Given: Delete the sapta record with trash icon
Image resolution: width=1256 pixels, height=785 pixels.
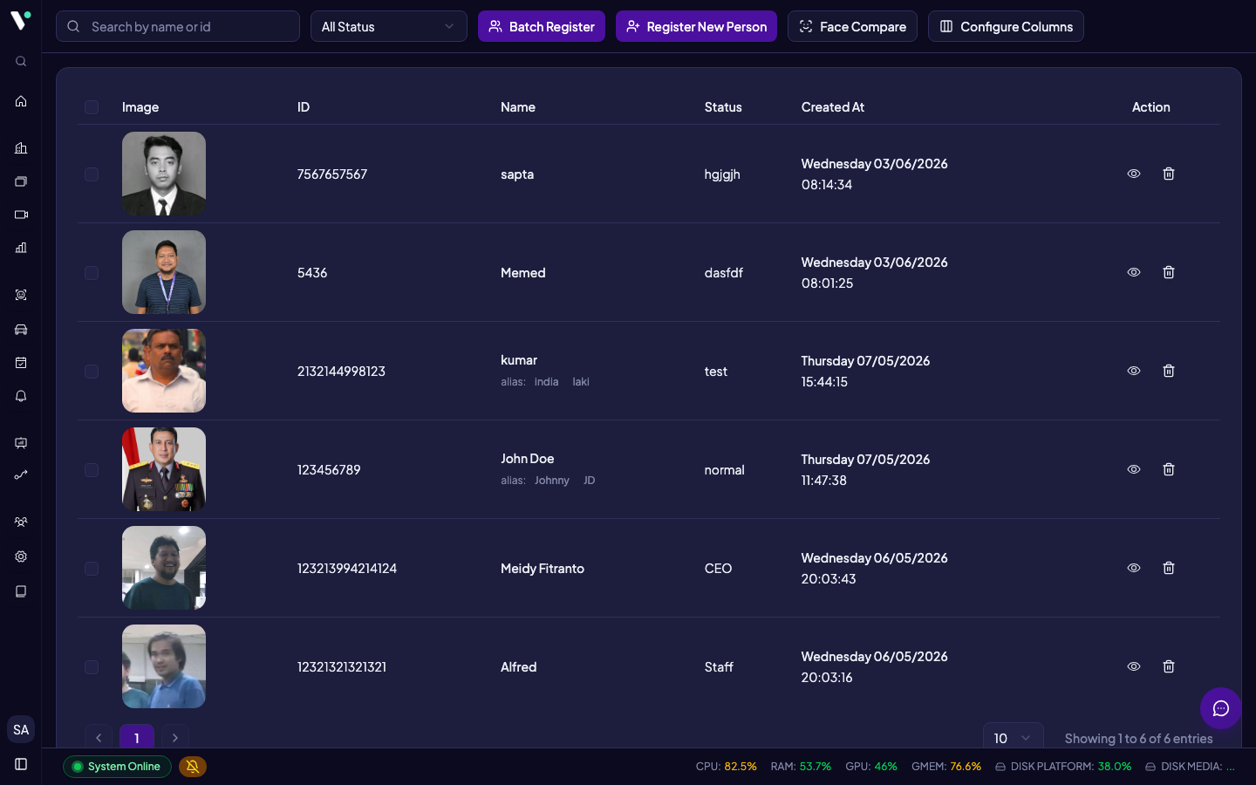Looking at the screenshot, I should coord(1169,174).
